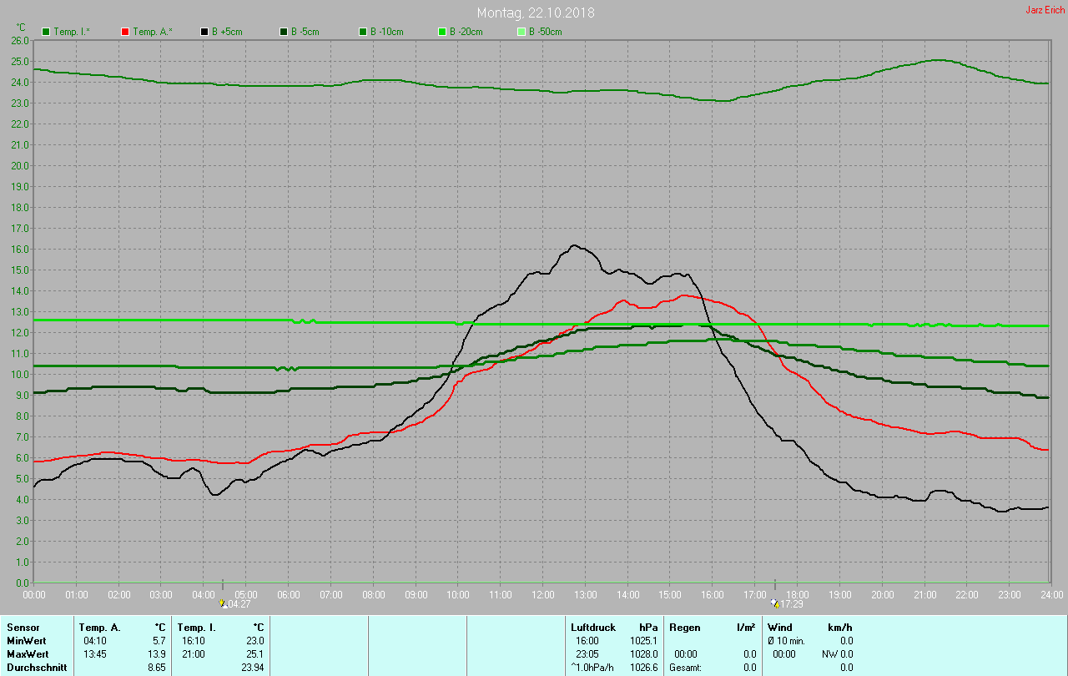This screenshot has width=1068, height=676.
Task: Select the "5.7" minimum outside temperature value
Action: pos(159,640)
